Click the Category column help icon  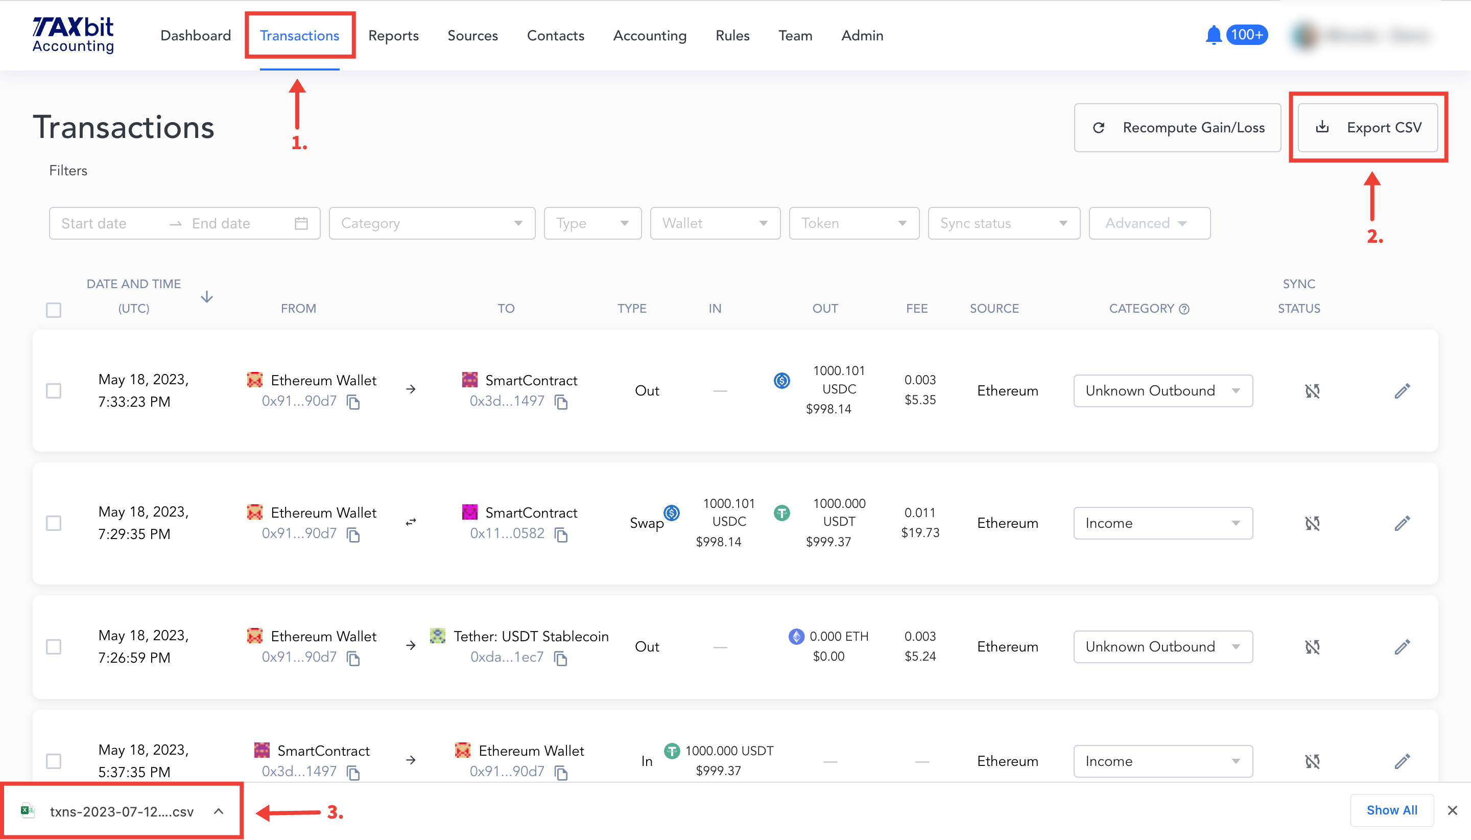click(1184, 309)
